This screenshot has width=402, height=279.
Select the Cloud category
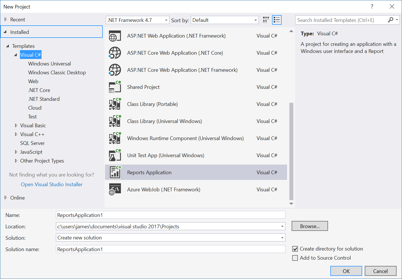tap(35, 108)
